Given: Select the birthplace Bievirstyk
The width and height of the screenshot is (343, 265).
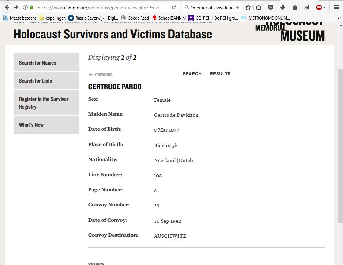Looking at the screenshot, I should pyautogui.click(x=166, y=145).
